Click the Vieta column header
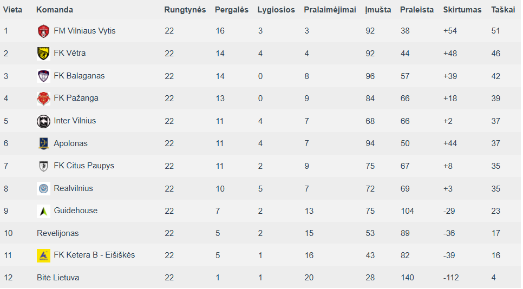The width and height of the screenshot is (523, 289). (x=12, y=10)
